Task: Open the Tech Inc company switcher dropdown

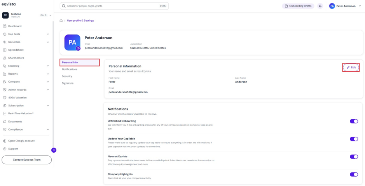Action: click(51, 15)
